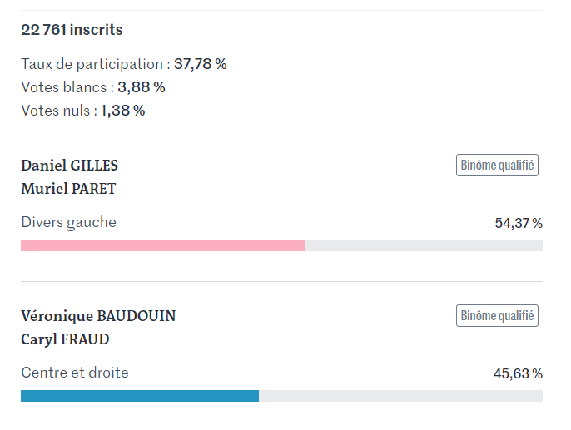The image size is (571, 430).
Task: Click the 3,88 % blank votes value
Action: tap(142, 87)
